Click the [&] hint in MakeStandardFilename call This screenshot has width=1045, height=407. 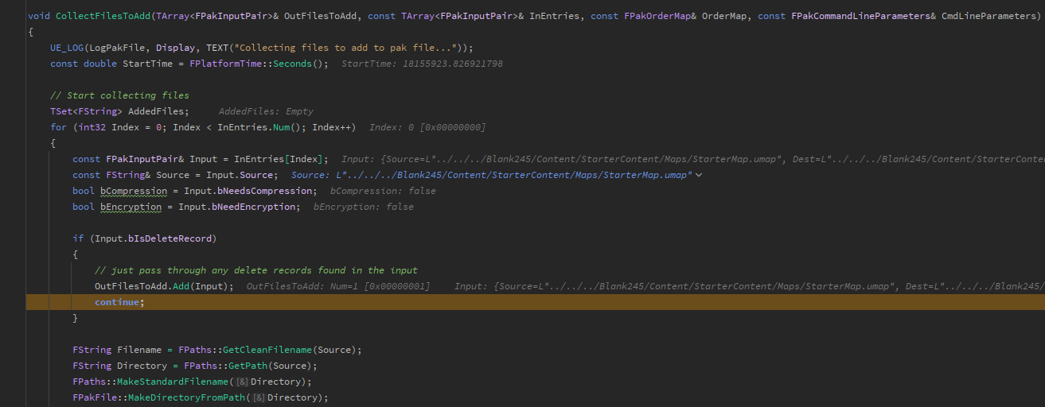tap(242, 382)
